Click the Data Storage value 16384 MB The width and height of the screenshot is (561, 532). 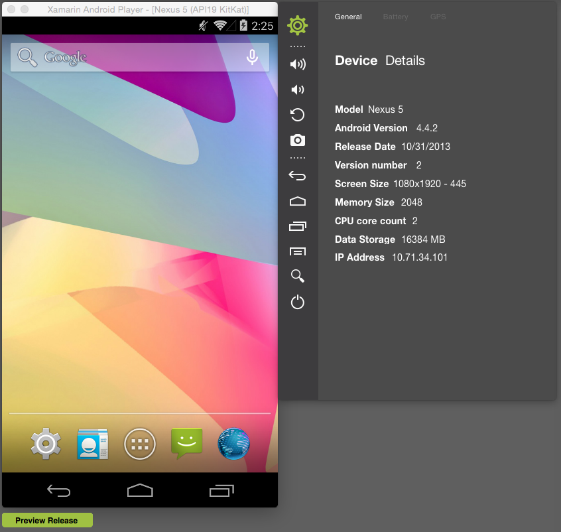423,239
